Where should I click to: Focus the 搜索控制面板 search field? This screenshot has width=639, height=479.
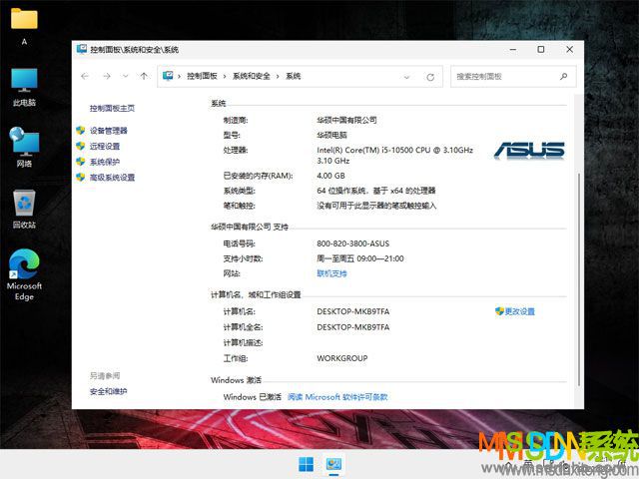tap(513, 76)
